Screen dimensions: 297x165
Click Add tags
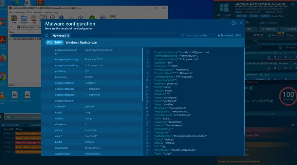coord(278,16)
